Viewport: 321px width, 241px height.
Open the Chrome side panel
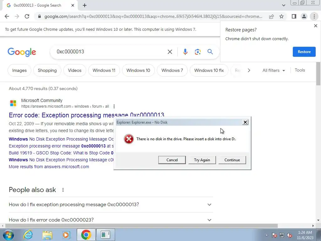[x=294, y=16]
